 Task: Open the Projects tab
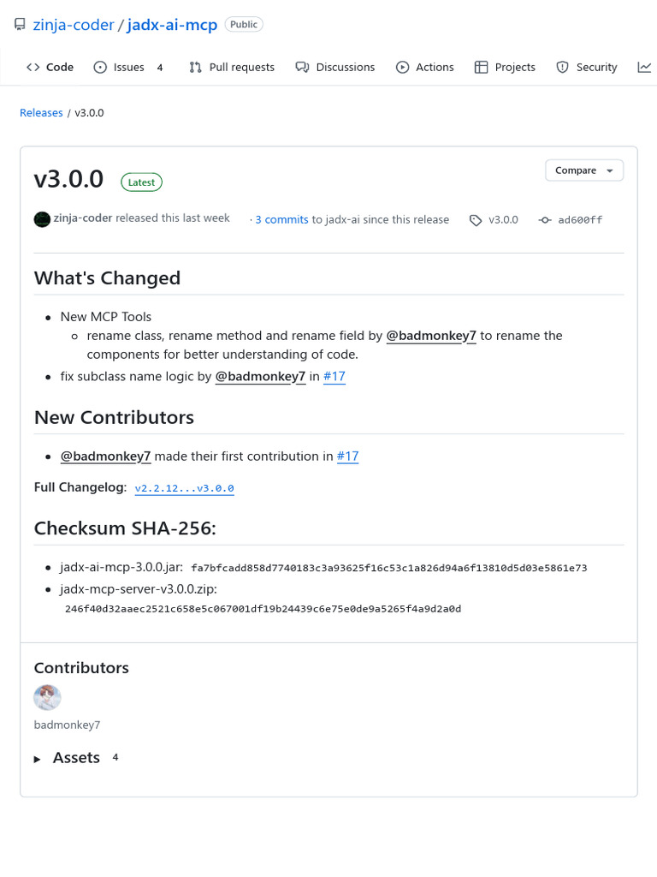[x=505, y=67]
